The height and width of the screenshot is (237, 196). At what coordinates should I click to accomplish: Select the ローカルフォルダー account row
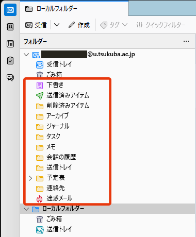pos(108,209)
